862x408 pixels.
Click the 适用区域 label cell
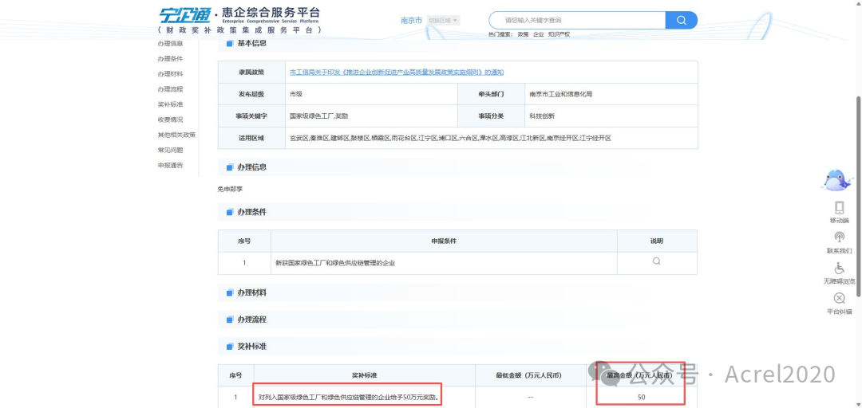point(251,138)
